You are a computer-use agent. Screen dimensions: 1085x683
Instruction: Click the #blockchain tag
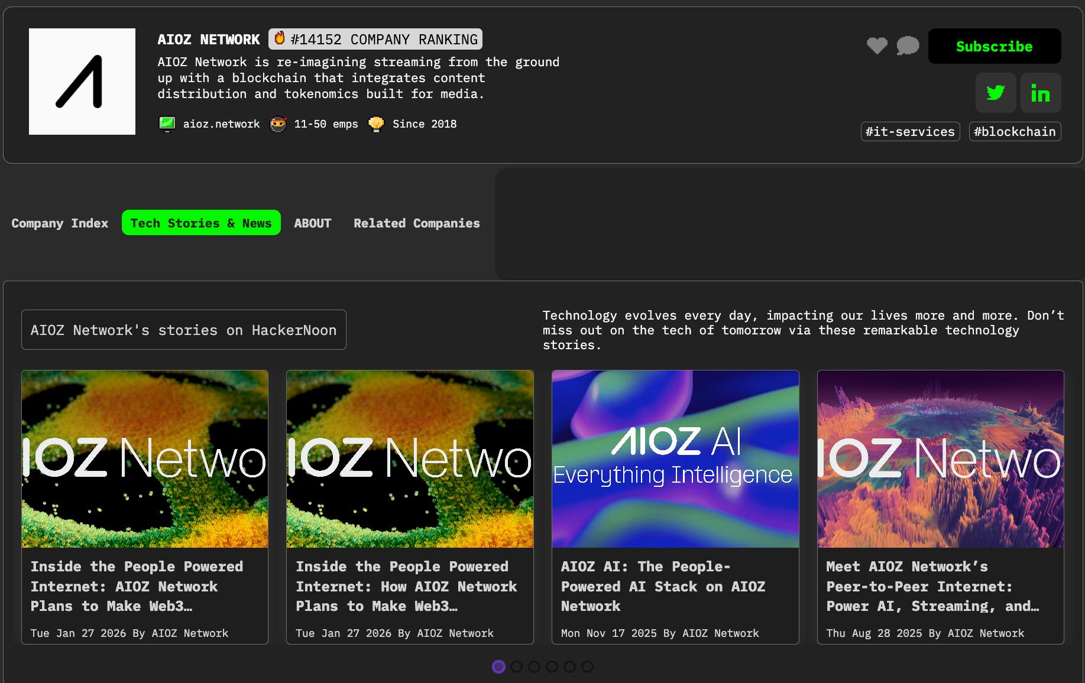(x=1015, y=132)
